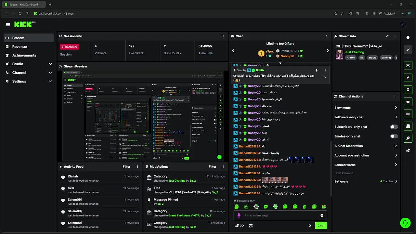Open the info icon in right sidebar
This screenshot has height=234, width=416.
point(408,37)
